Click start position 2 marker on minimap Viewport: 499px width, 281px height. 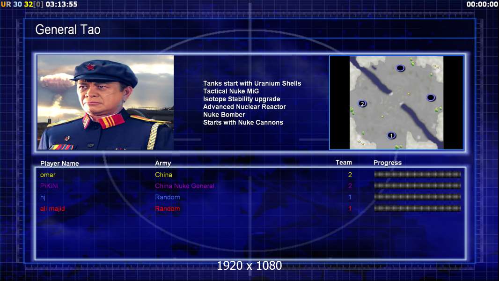(362, 104)
